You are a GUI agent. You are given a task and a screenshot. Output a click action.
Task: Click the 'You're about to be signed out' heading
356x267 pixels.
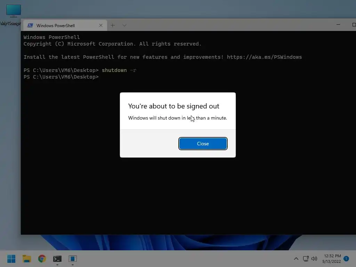pyautogui.click(x=174, y=106)
